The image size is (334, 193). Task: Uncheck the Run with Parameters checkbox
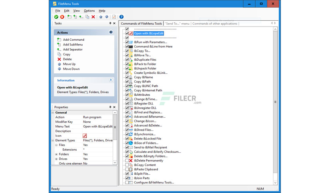click(x=127, y=42)
